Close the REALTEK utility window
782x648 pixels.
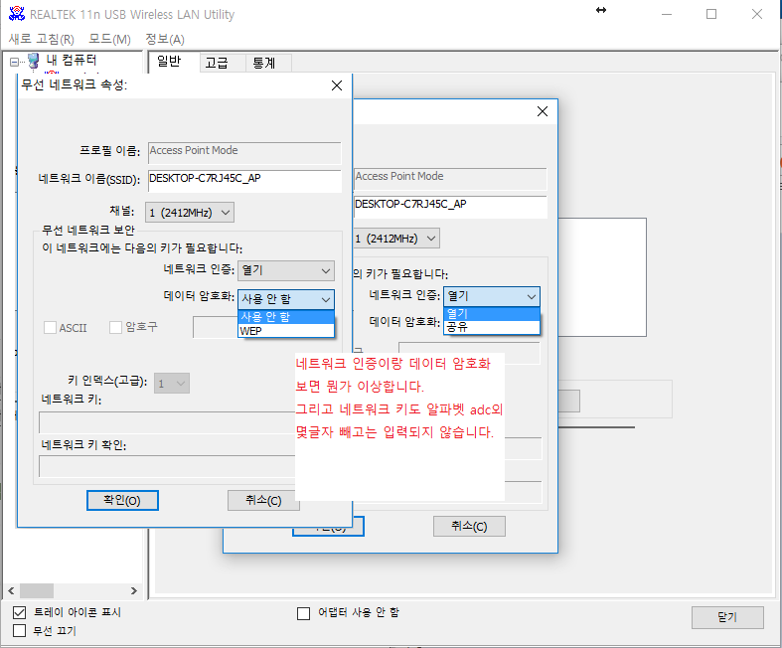coord(756,14)
